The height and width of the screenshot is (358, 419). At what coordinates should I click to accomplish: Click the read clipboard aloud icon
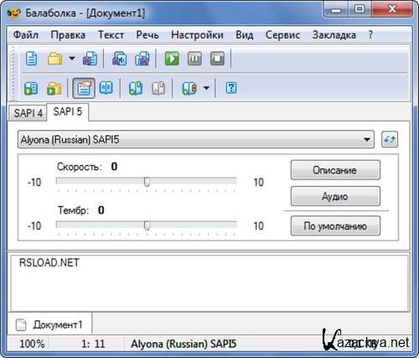coord(31,88)
